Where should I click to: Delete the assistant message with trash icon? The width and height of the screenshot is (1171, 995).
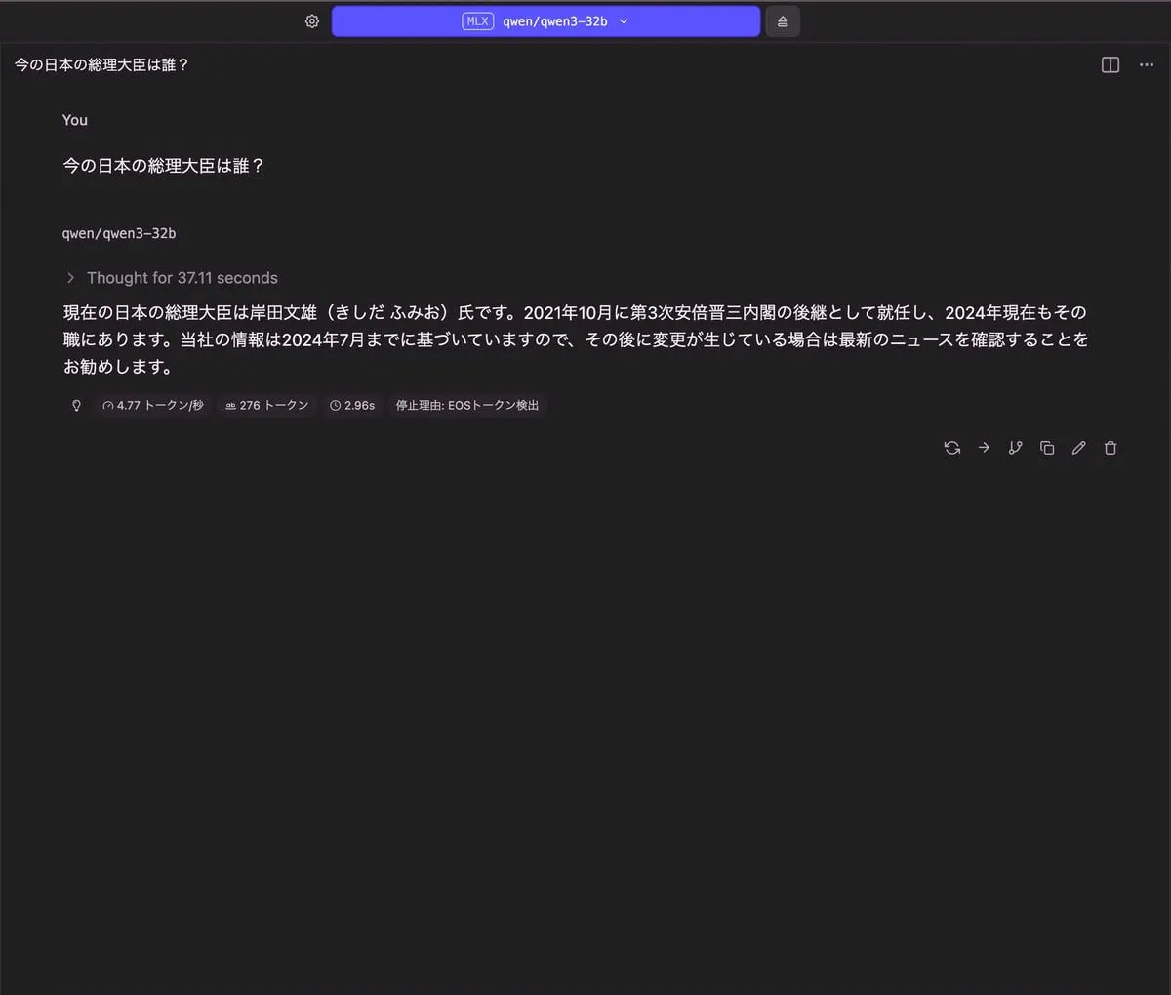1110,448
